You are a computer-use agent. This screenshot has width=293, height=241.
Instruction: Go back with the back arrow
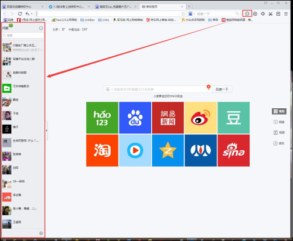5,14
